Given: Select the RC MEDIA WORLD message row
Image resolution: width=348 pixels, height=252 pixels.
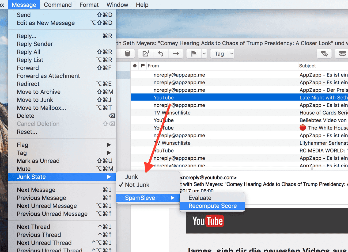Looking at the screenshot, I should (x=239, y=151).
